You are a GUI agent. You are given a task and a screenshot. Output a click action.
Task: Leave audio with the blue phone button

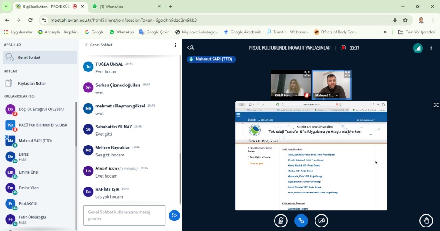click(301, 220)
